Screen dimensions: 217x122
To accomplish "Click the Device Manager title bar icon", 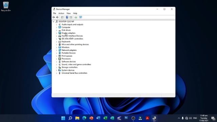I will coord(54,9).
